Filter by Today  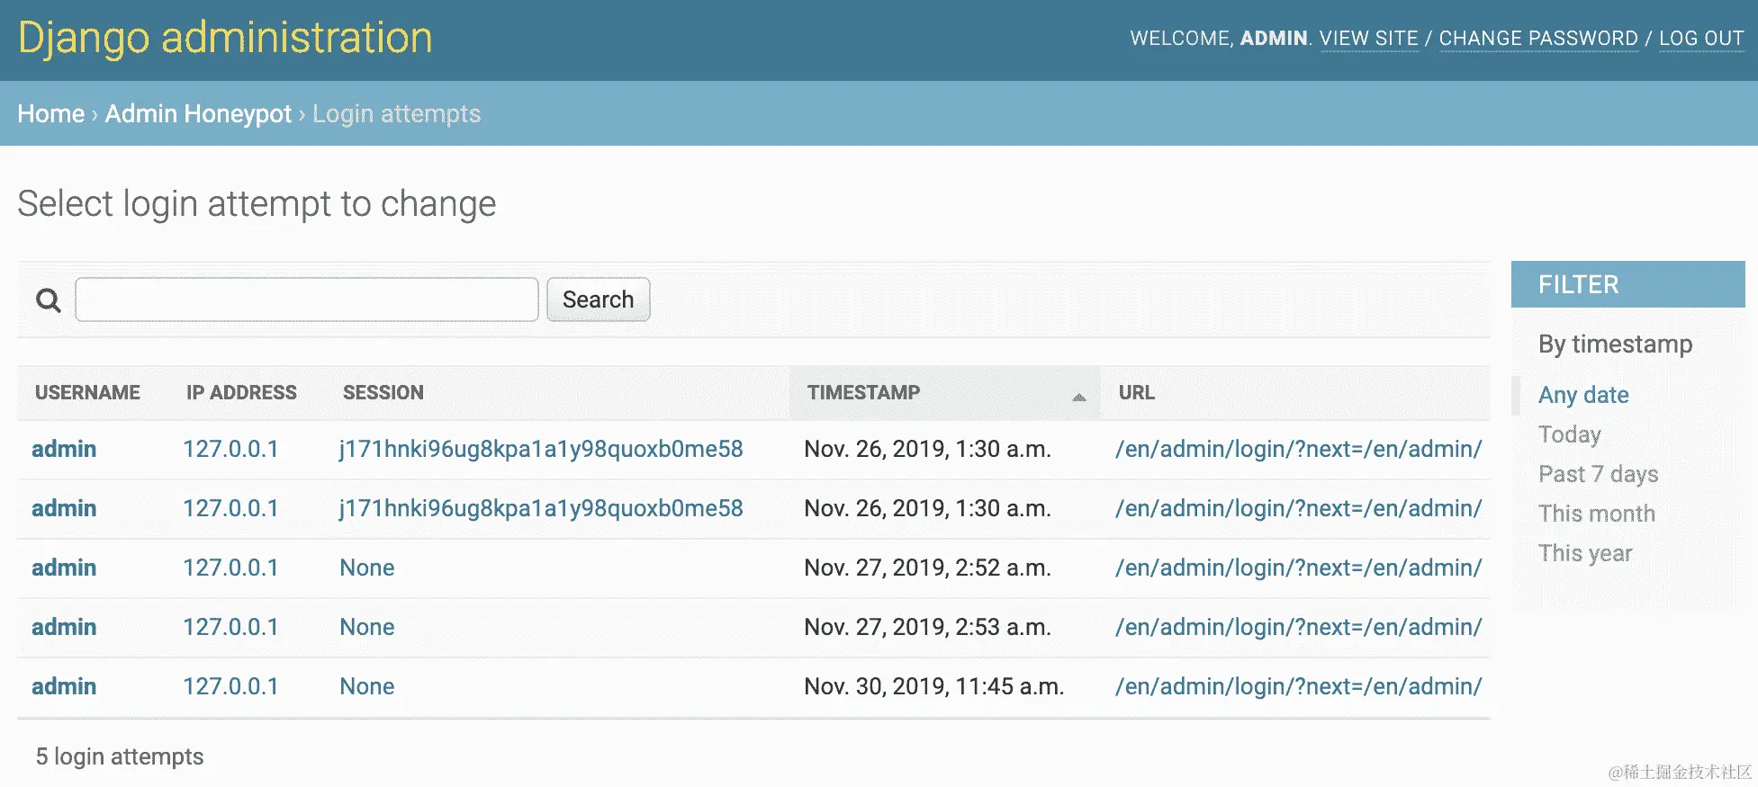point(1570,434)
